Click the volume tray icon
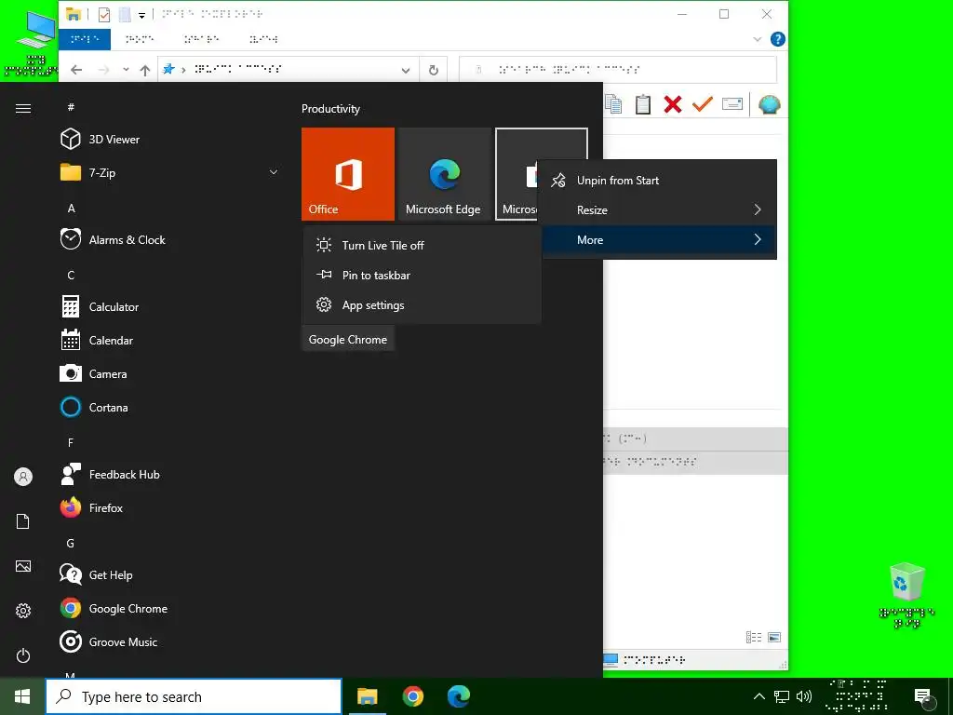The image size is (953, 715). point(804,696)
